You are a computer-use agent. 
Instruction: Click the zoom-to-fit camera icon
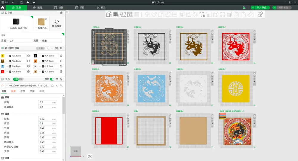(x=90, y=156)
